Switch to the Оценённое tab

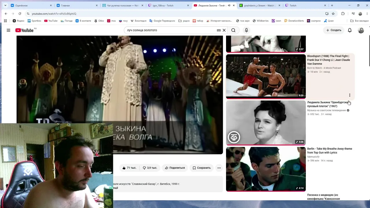coord(31,5)
